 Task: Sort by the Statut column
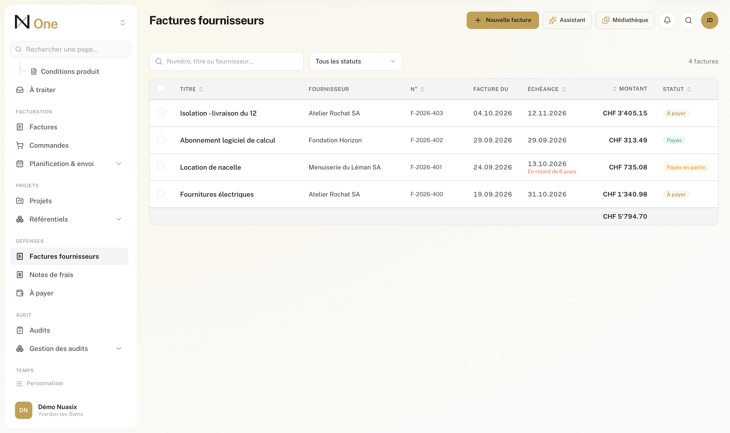(x=677, y=89)
